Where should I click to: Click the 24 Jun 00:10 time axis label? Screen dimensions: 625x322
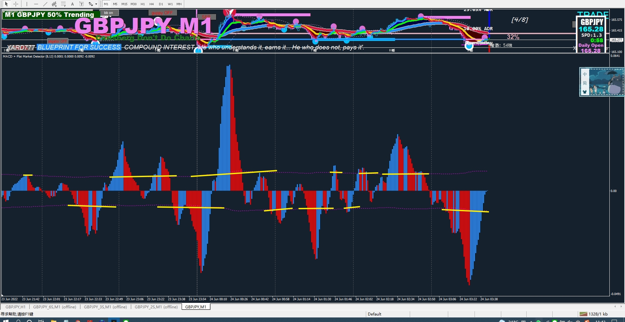pos(218,299)
